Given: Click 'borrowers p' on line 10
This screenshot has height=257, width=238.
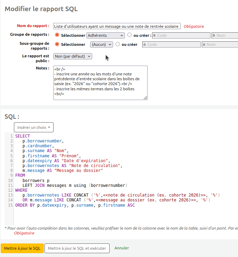Looking at the screenshot, I should click(x=36, y=181).
